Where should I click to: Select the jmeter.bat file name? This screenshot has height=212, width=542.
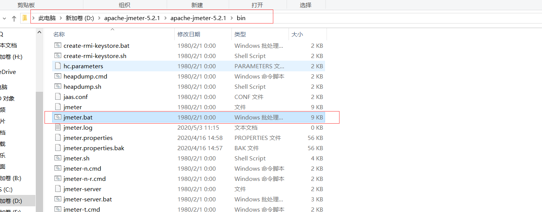pos(78,117)
